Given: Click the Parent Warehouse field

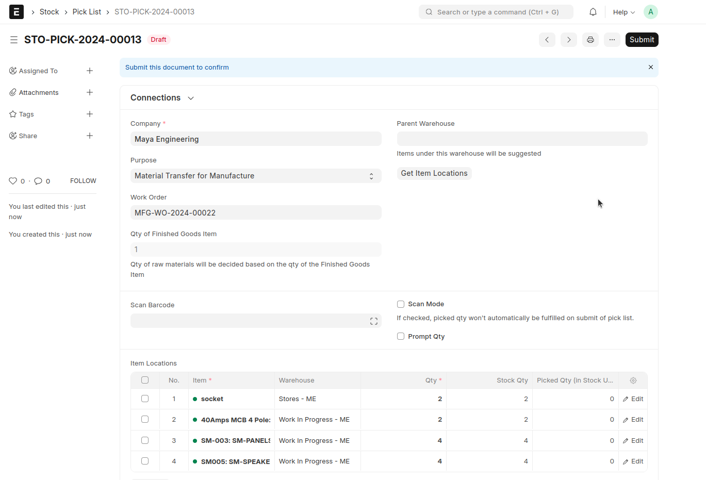Looking at the screenshot, I should [521, 139].
